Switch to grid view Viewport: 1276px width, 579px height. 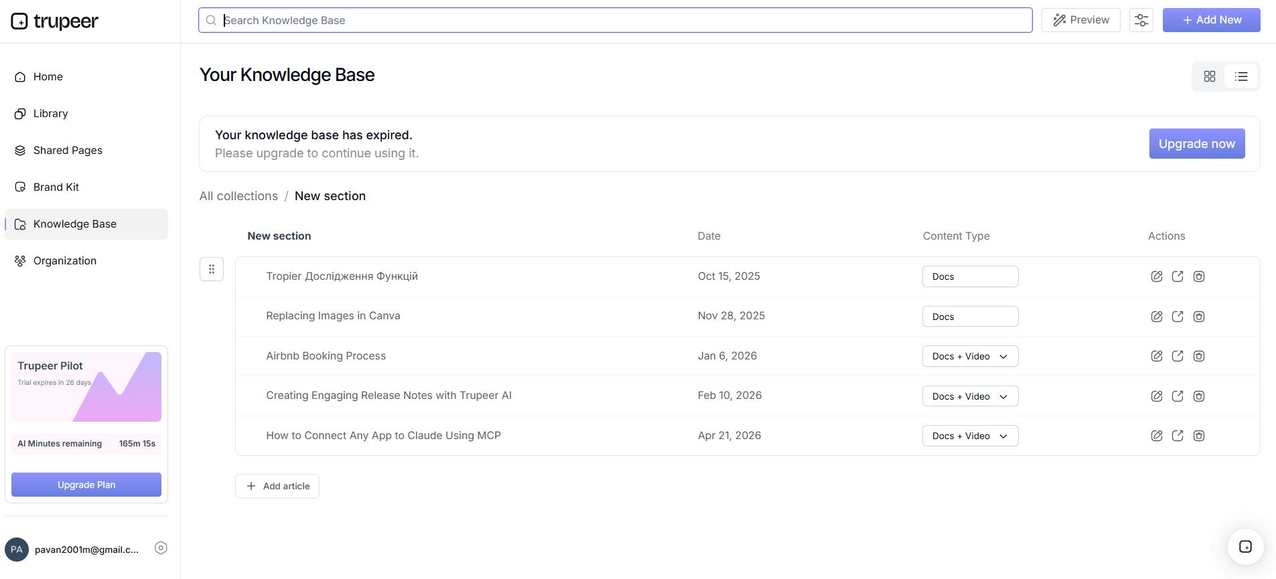tap(1209, 76)
